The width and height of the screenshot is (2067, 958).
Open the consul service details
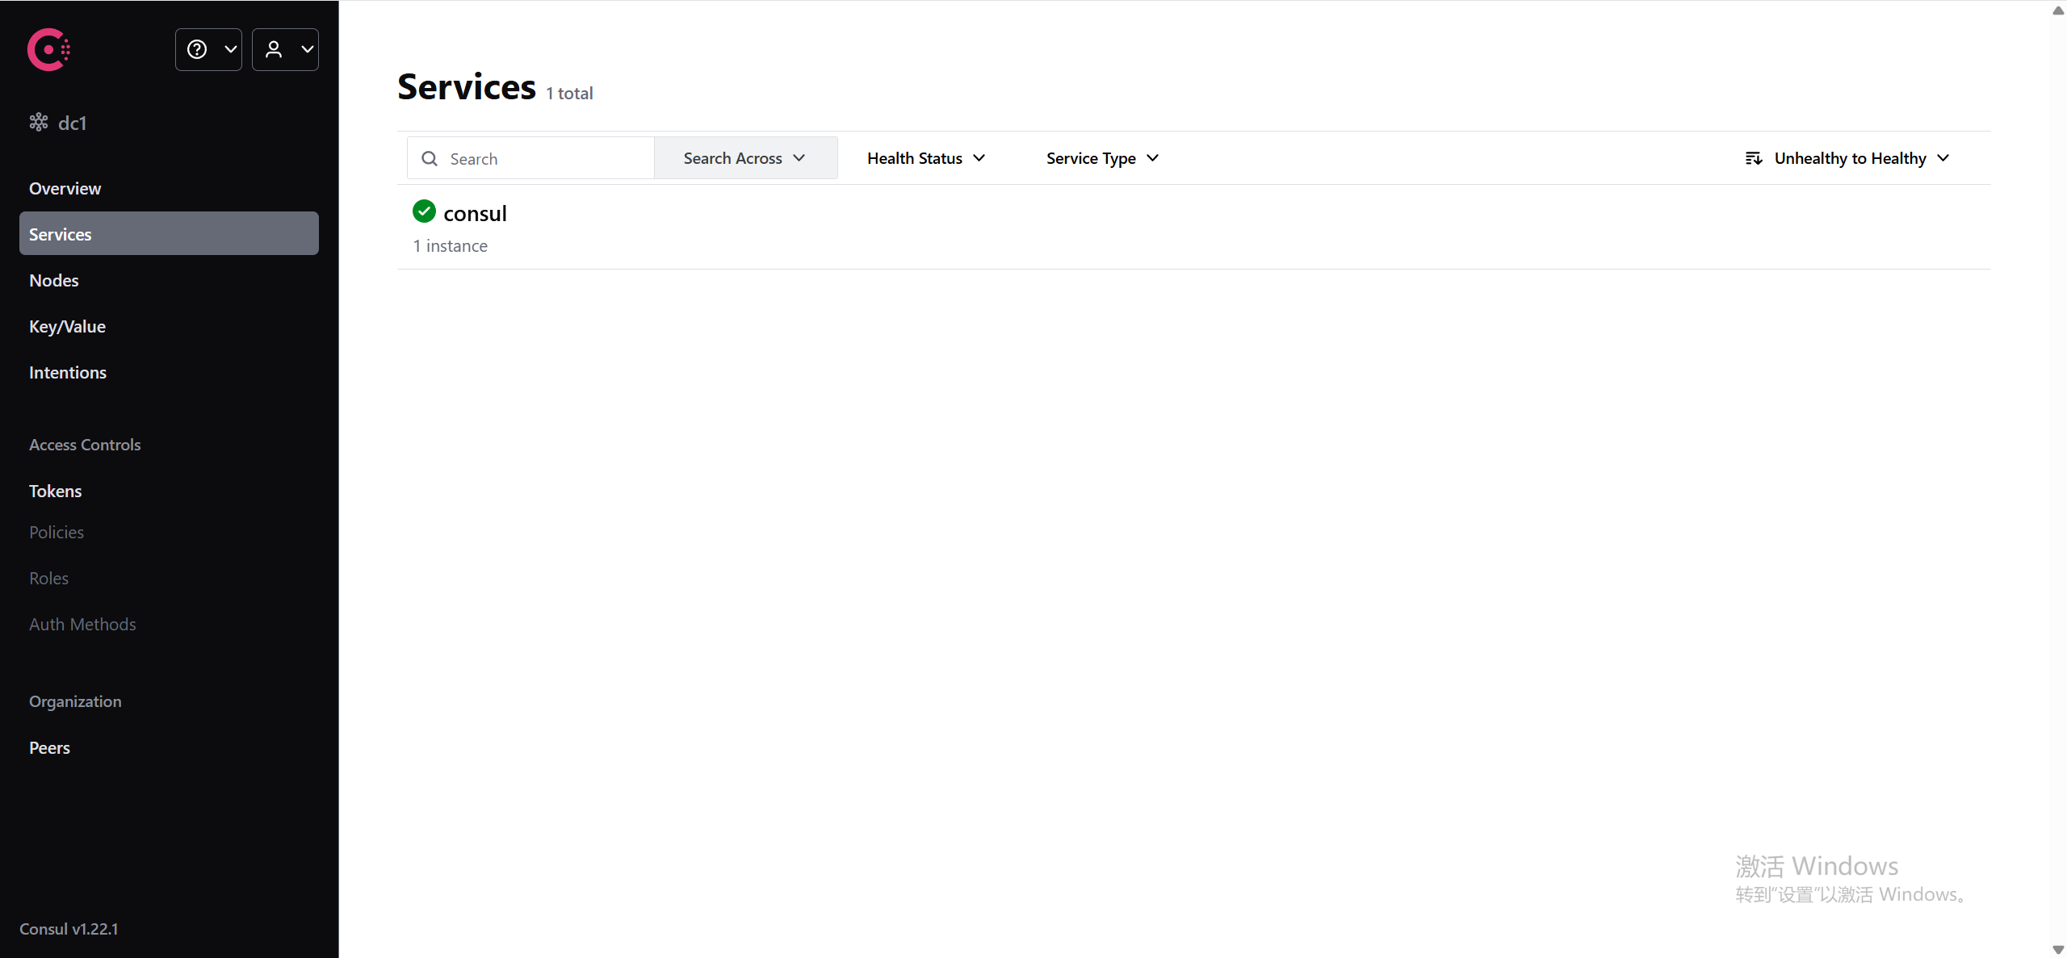coord(475,212)
